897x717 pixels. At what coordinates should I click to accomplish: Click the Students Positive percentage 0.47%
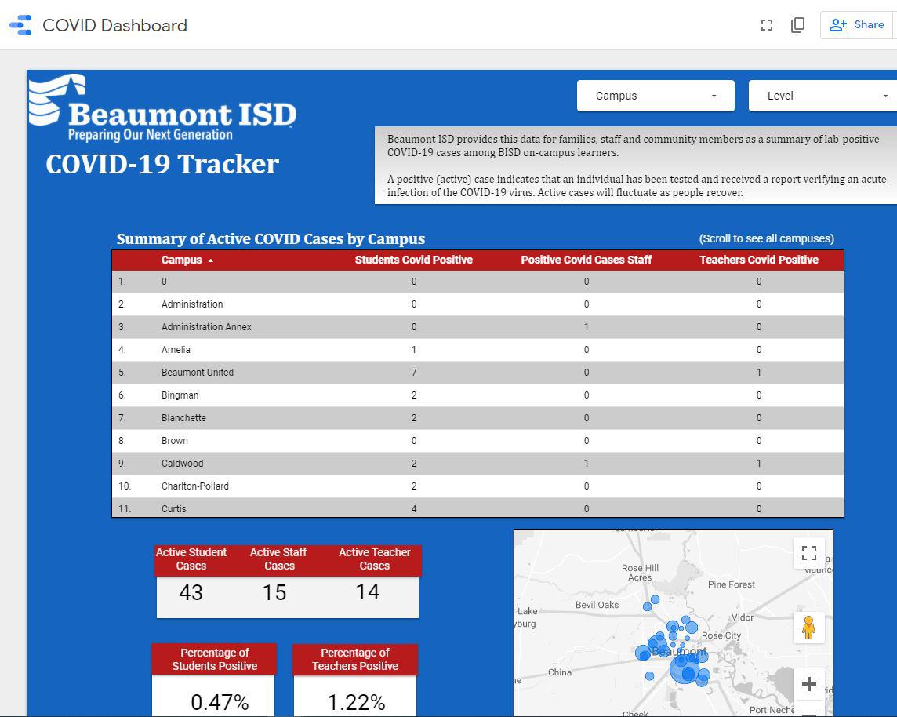click(x=220, y=702)
